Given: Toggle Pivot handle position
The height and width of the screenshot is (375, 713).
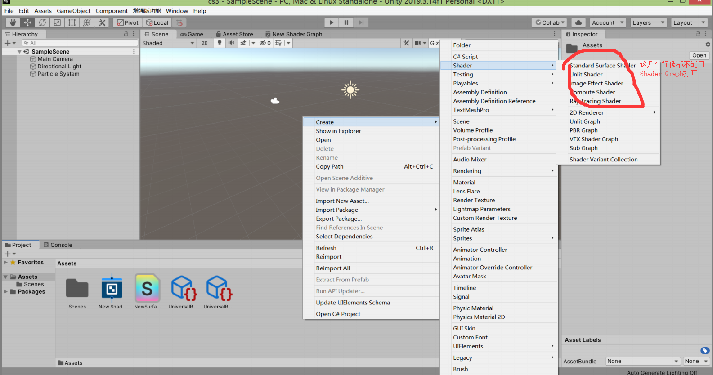Looking at the screenshot, I should pos(128,22).
